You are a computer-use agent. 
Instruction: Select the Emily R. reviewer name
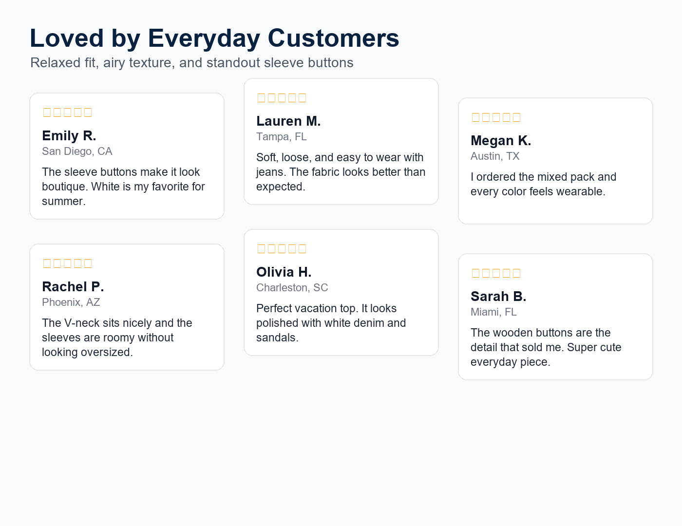click(69, 135)
